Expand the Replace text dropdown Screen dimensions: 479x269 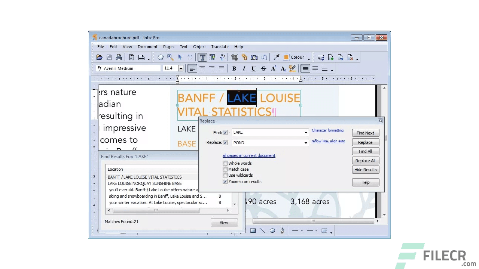(306, 143)
